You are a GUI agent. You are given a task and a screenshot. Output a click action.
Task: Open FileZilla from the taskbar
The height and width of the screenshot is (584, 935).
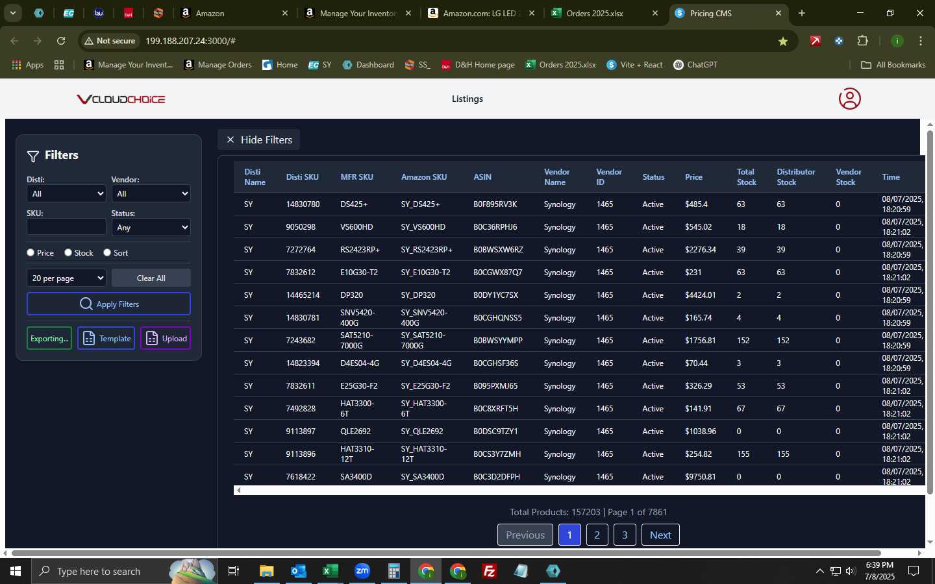490,571
